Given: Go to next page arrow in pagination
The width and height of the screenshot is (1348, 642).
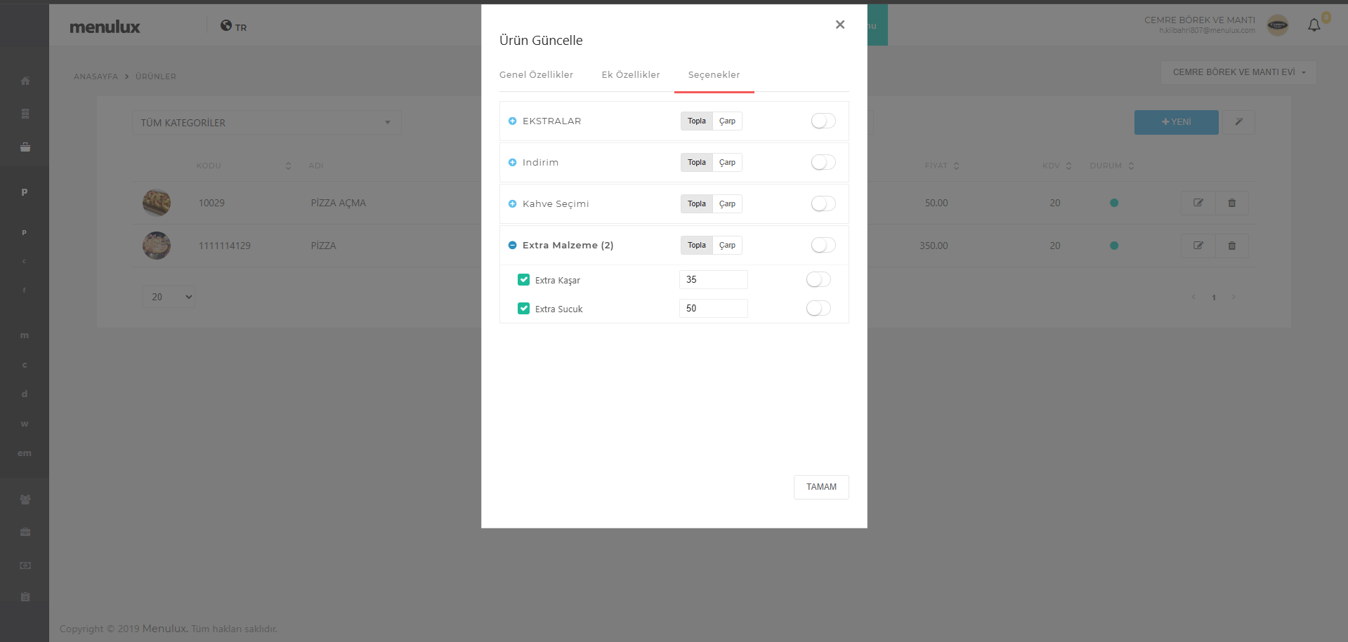Looking at the screenshot, I should click(x=1234, y=297).
